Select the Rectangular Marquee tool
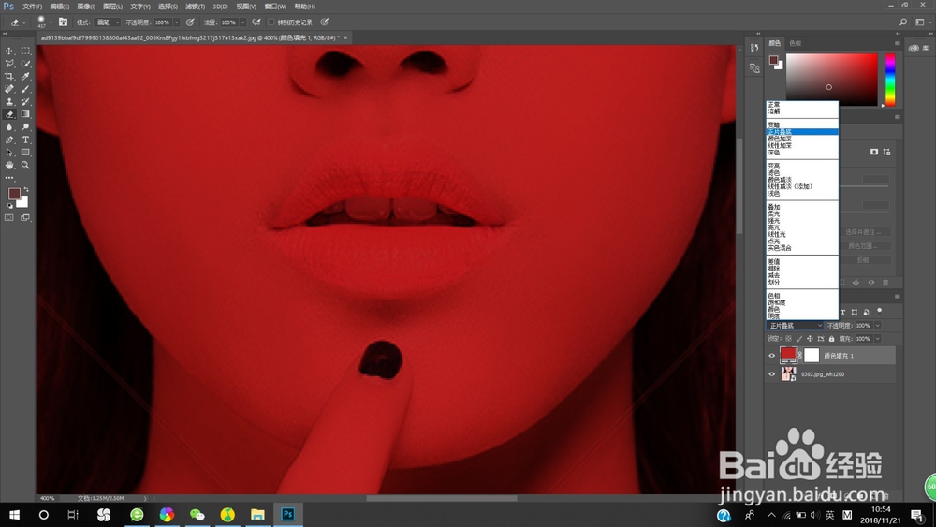This screenshot has height=527, width=936. pyautogui.click(x=25, y=51)
